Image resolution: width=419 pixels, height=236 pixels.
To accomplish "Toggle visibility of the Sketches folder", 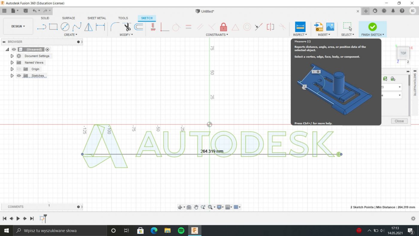I will [19, 76].
